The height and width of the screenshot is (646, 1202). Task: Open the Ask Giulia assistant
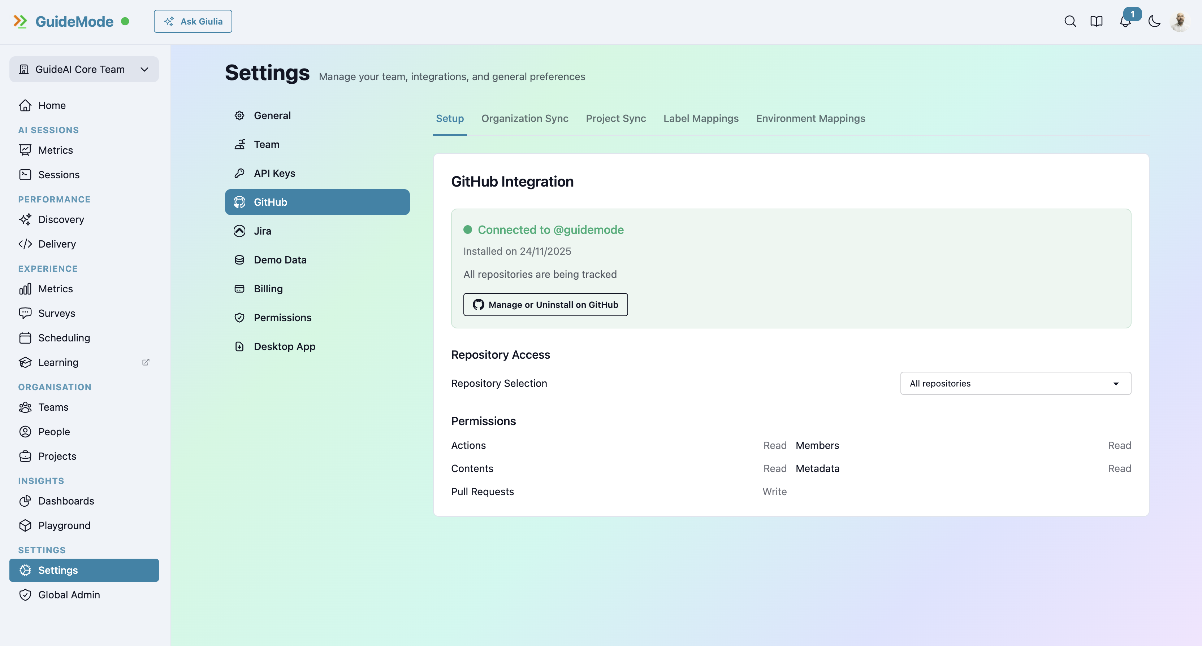[193, 21]
